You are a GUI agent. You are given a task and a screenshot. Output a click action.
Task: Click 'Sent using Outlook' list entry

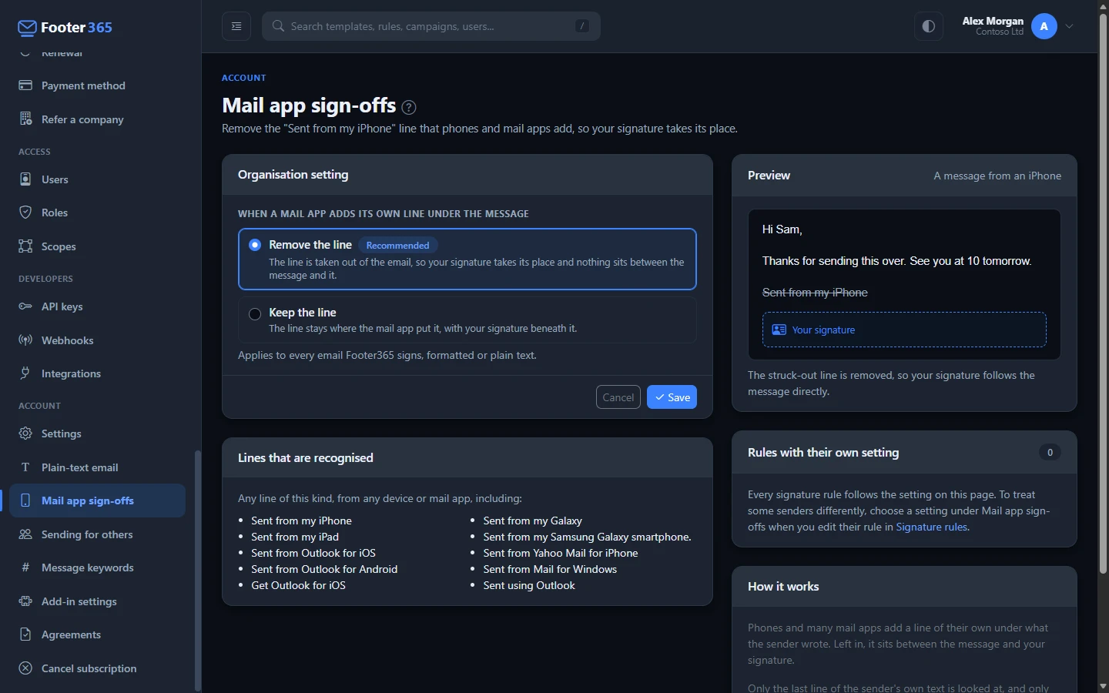pos(529,585)
